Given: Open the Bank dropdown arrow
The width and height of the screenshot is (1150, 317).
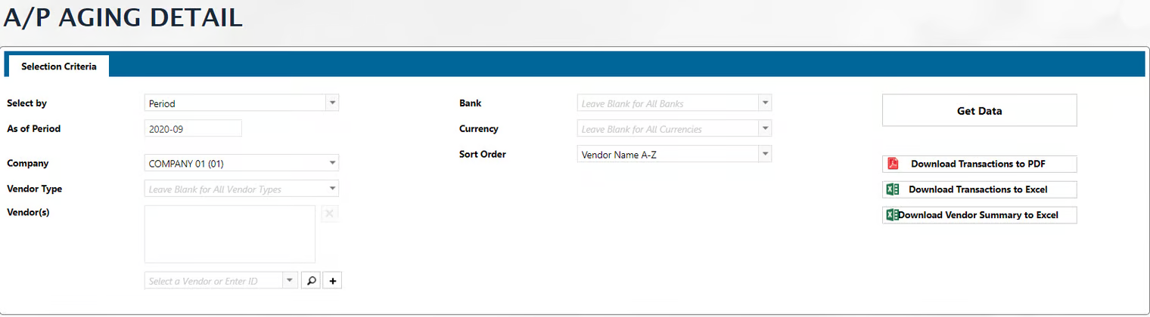Looking at the screenshot, I should 764,103.
